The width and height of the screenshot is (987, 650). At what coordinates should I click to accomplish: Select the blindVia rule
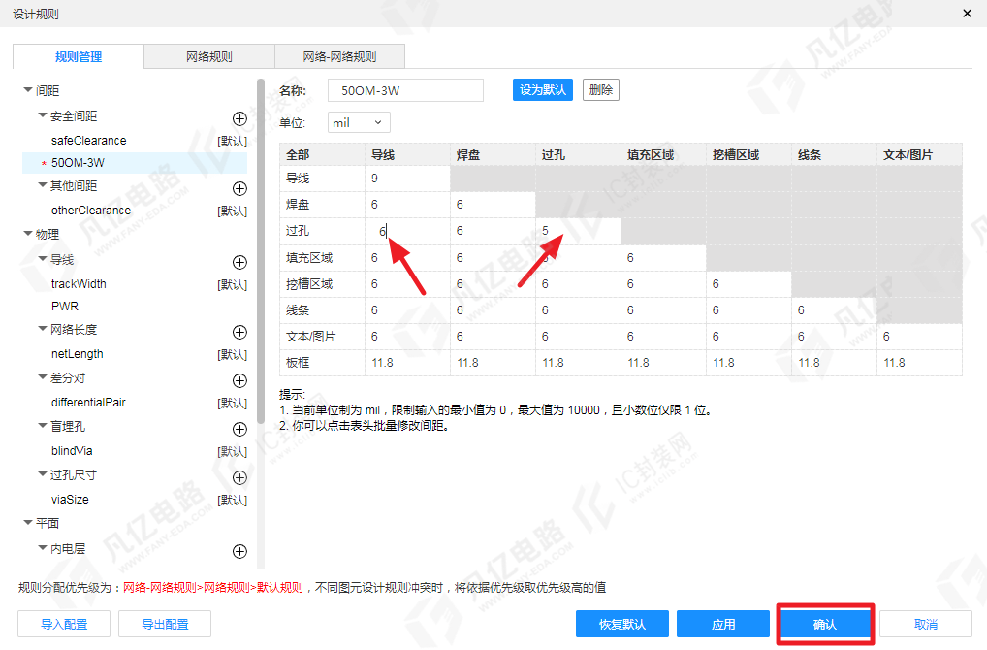point(72,451)
